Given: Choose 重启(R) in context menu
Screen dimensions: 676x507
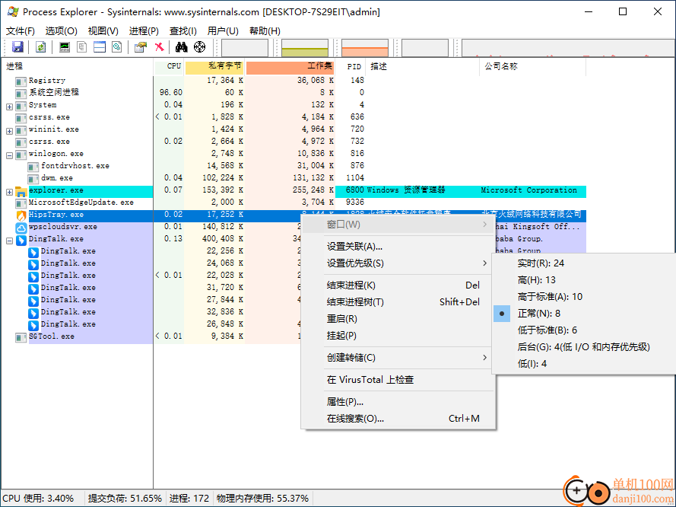Looking at the screenshot, I should pos(398,319).
